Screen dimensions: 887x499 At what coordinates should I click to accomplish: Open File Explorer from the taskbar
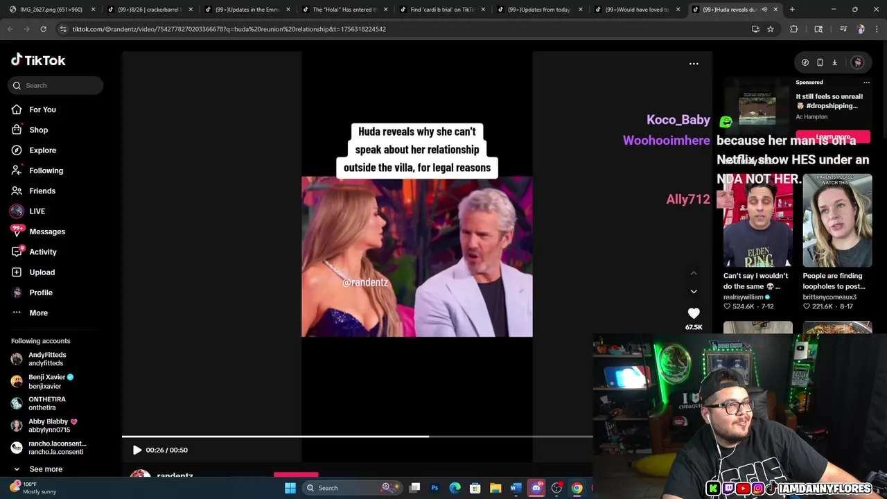[x=495, y=488]
